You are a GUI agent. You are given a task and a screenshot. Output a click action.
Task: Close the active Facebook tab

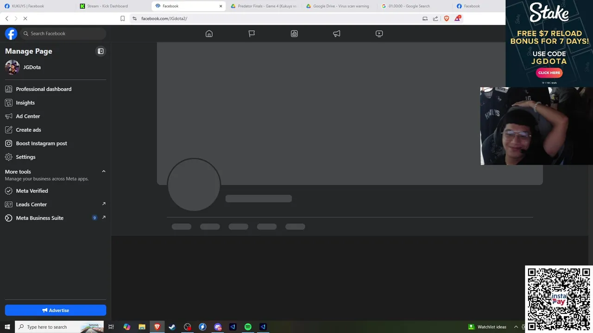[x=221, y=6]
